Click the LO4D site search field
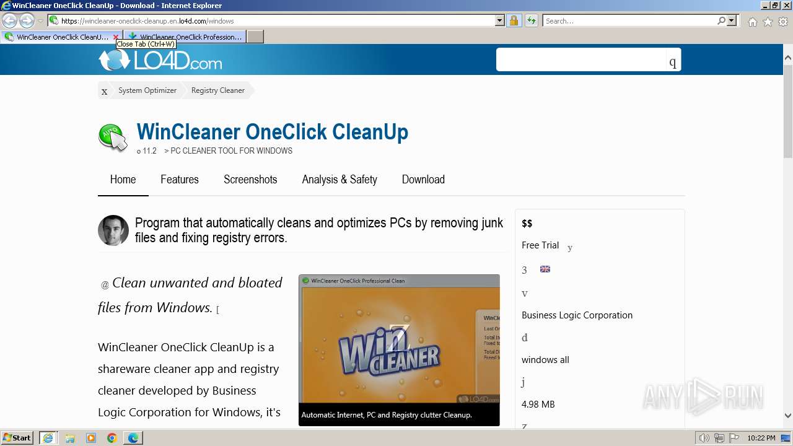The height and width of the screenshot is (446, 793). (x=581, y=59)
